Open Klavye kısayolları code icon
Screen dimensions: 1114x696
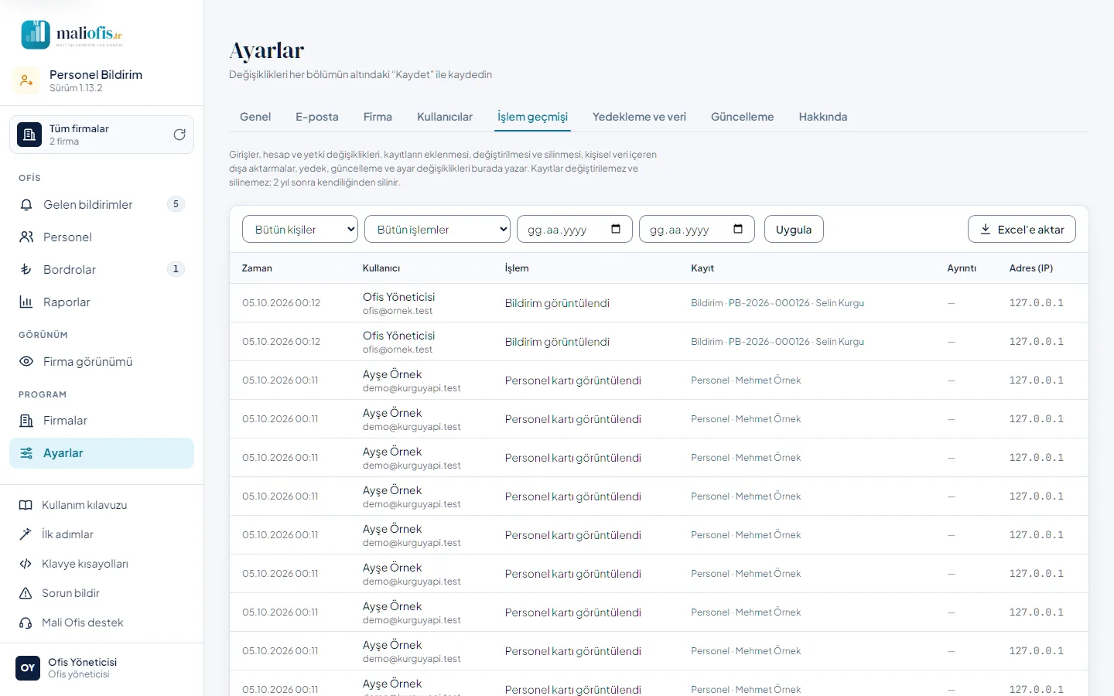(x=26, y=564)
